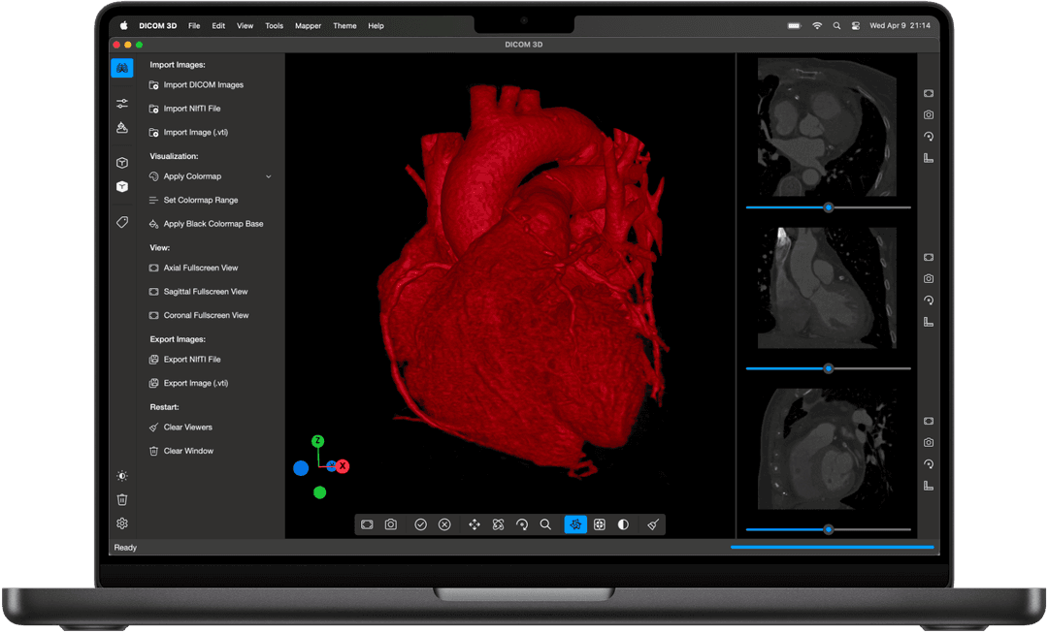Open Sagittal Fullscreen View

pyautogui.click(x=205, y=292)
